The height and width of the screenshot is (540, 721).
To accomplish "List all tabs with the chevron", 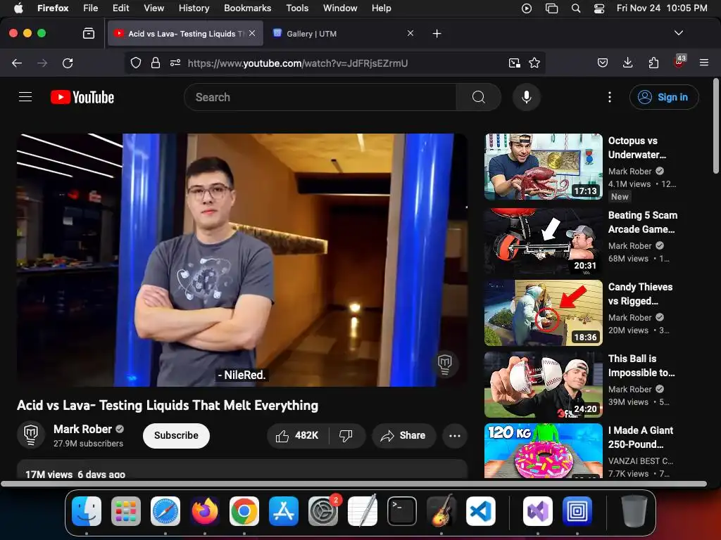I will [679, 33].
